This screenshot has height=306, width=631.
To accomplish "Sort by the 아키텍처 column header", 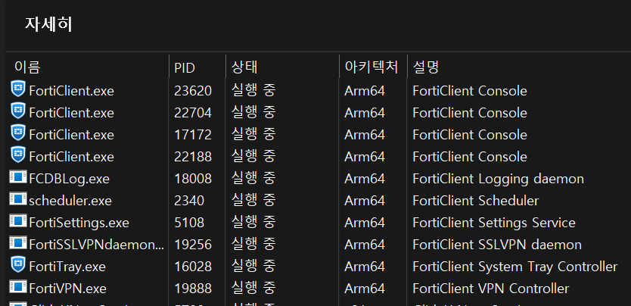I will (x=371, y=67).
